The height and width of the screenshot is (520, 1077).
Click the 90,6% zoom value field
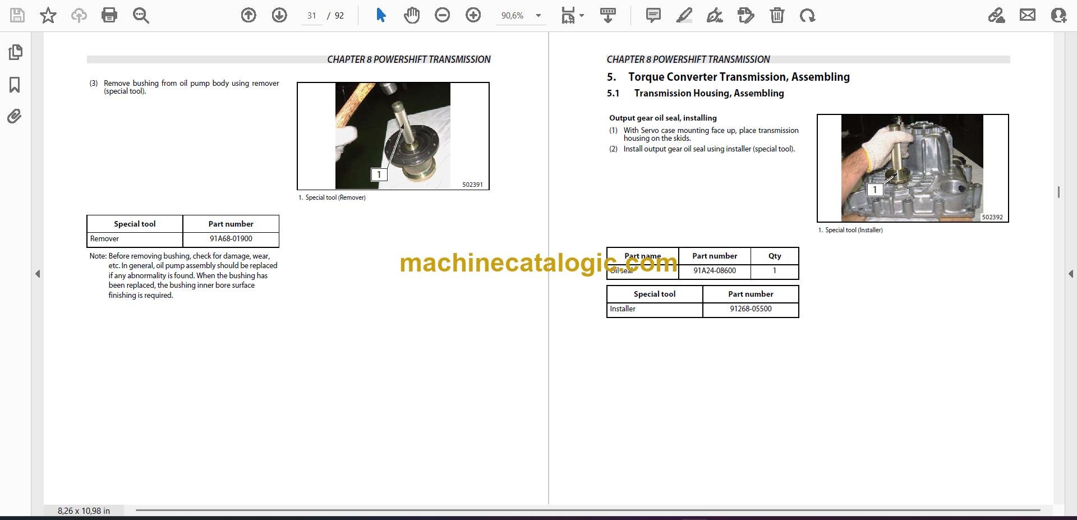[513, 16]
